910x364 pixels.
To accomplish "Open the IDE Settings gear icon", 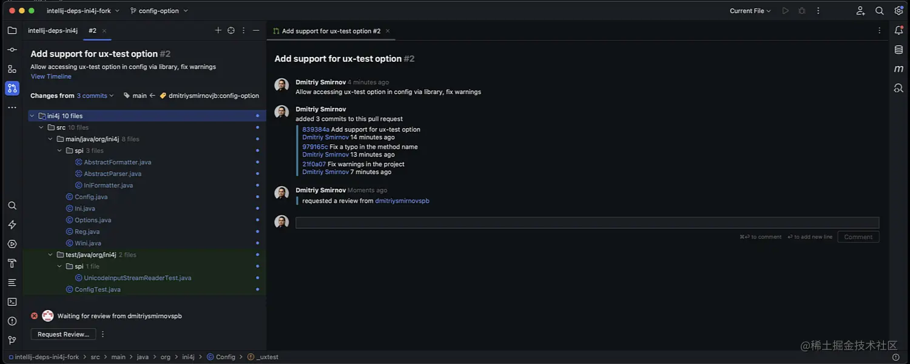I will tap(899, 10).
